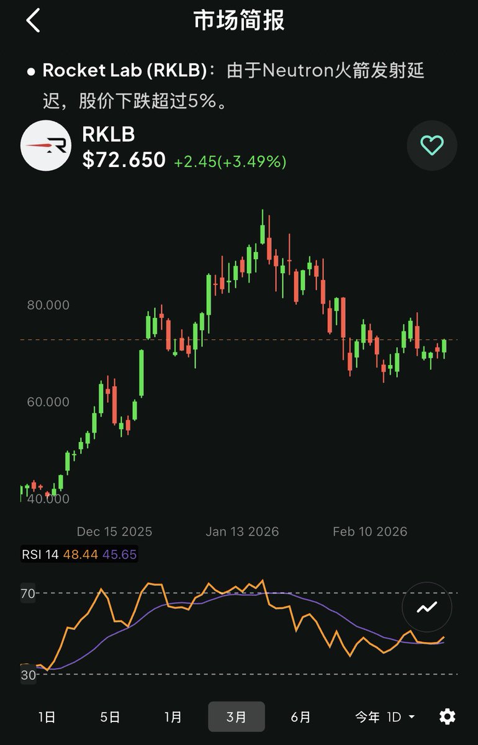Open chart indicators with the trend line button
Image resolution: width=478 pixels, height=745 pixels.
pyautogui.click(x=426, y=607)
